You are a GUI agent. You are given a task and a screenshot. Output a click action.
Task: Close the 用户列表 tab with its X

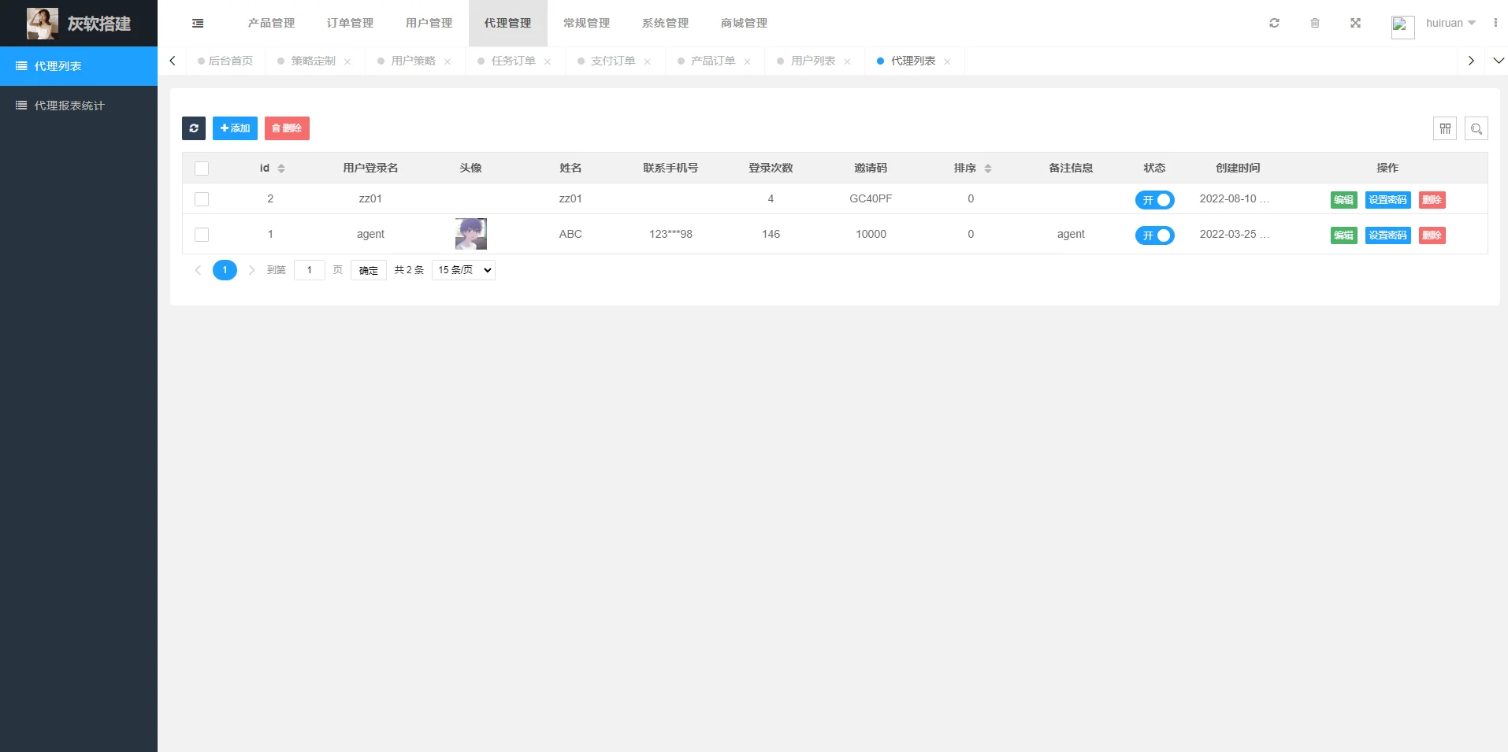848,61
